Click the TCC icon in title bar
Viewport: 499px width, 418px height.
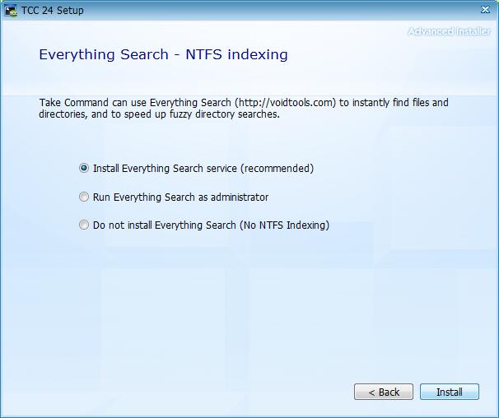[11, 11]
